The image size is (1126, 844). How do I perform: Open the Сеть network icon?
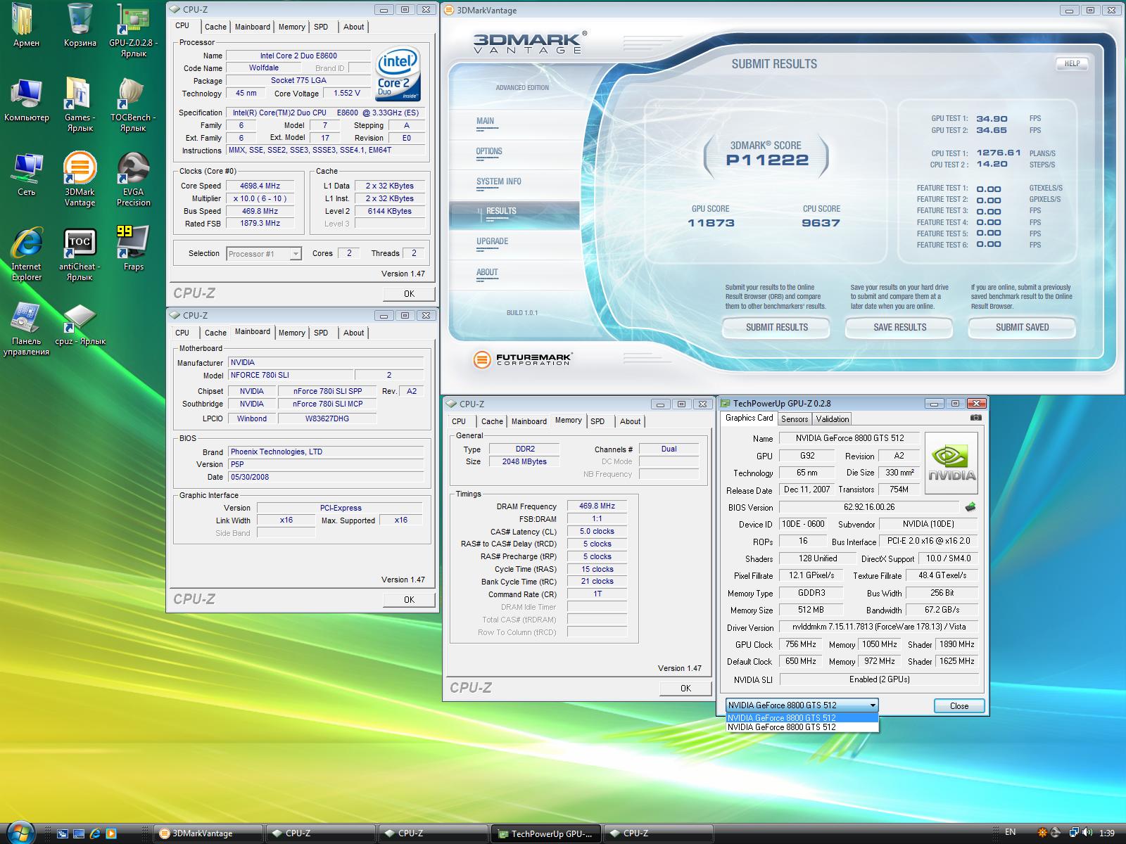[26, 174]
